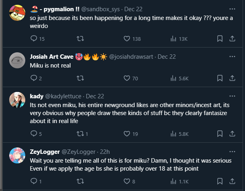Bookmark the pygmalion tweet
245x191 pixels.
(220, 39)
